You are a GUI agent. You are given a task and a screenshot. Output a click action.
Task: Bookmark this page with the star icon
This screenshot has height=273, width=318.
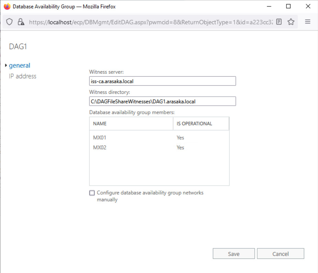point(291,22)
